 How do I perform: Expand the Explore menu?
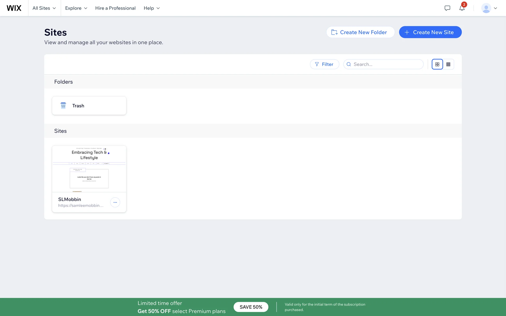(x=76, y=8)
